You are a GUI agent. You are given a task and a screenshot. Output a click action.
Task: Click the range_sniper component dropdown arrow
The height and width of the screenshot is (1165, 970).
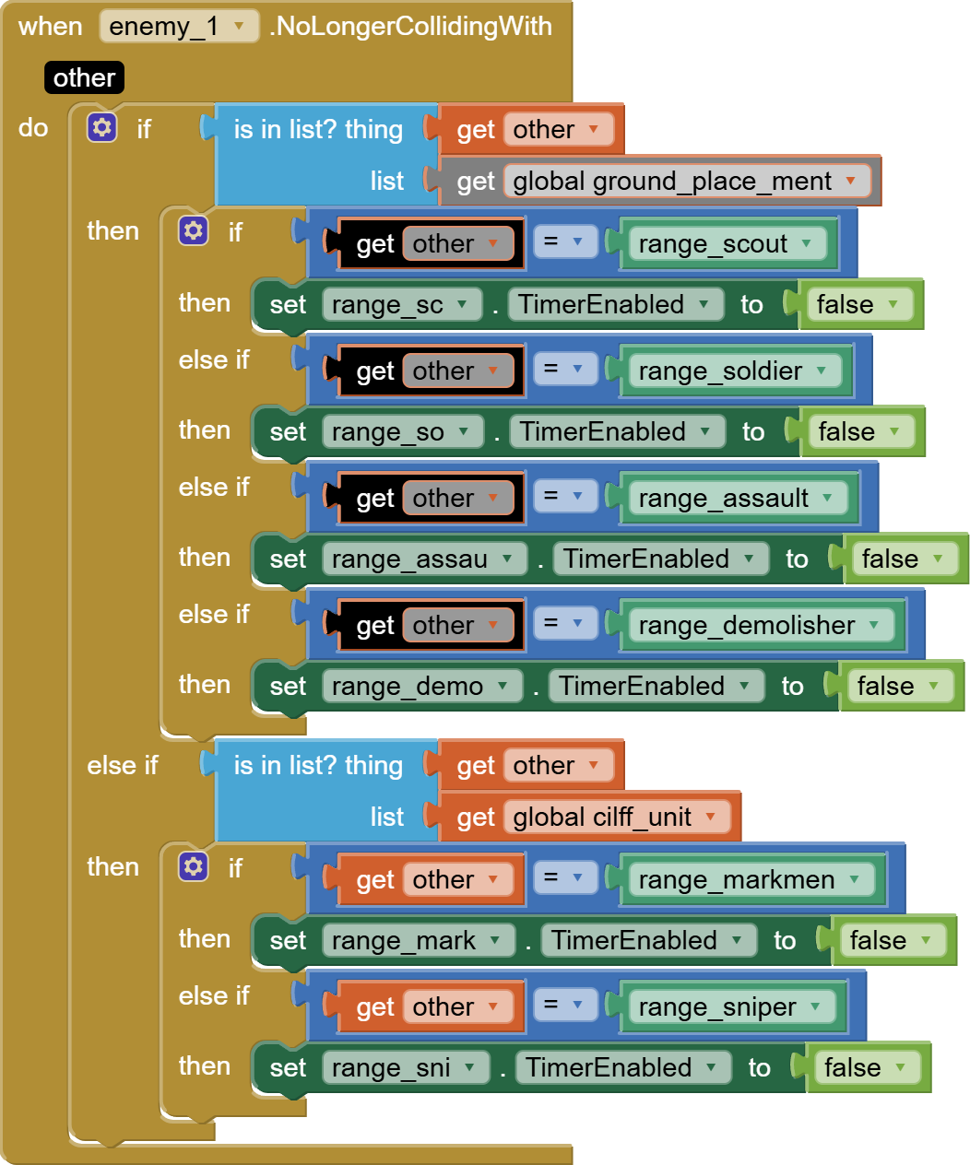click(815, 1006)
